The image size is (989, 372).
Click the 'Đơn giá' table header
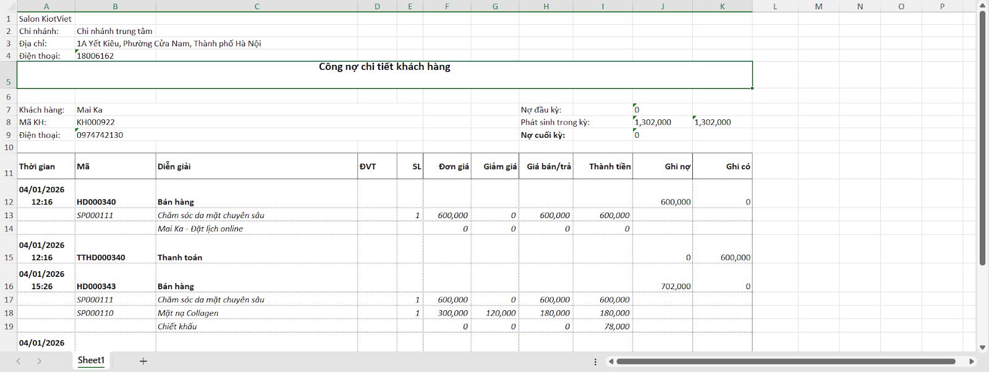(x=447, y=166)
